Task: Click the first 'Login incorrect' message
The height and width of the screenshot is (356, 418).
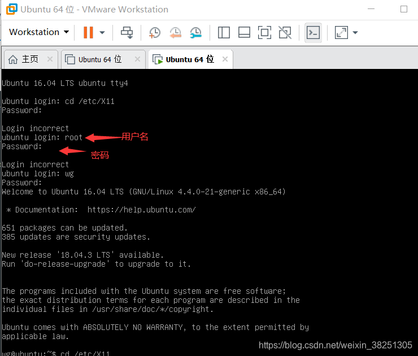Action: 35,128
